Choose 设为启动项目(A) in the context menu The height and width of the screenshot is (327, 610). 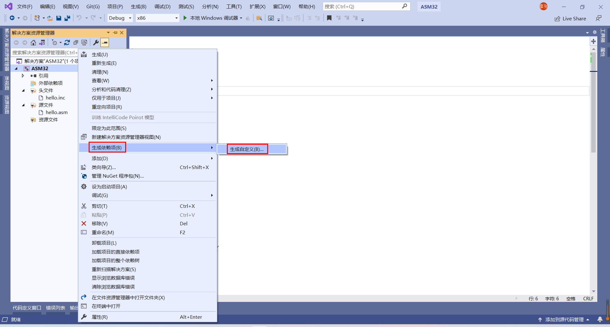(109, 187)
